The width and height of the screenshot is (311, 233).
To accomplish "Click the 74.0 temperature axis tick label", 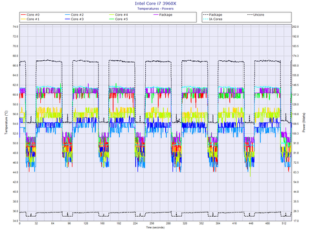I will point(16,27).
